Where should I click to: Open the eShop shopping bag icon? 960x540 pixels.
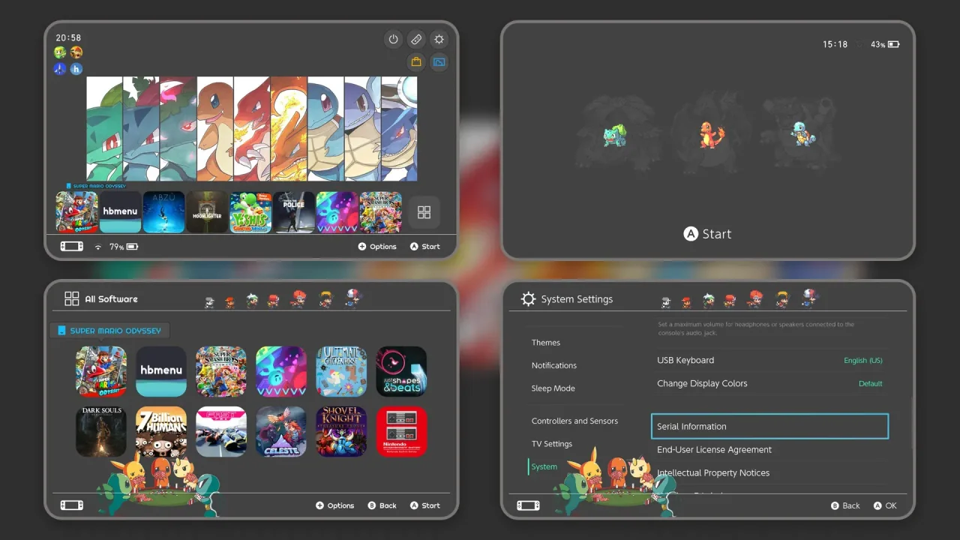pos(416,62)
